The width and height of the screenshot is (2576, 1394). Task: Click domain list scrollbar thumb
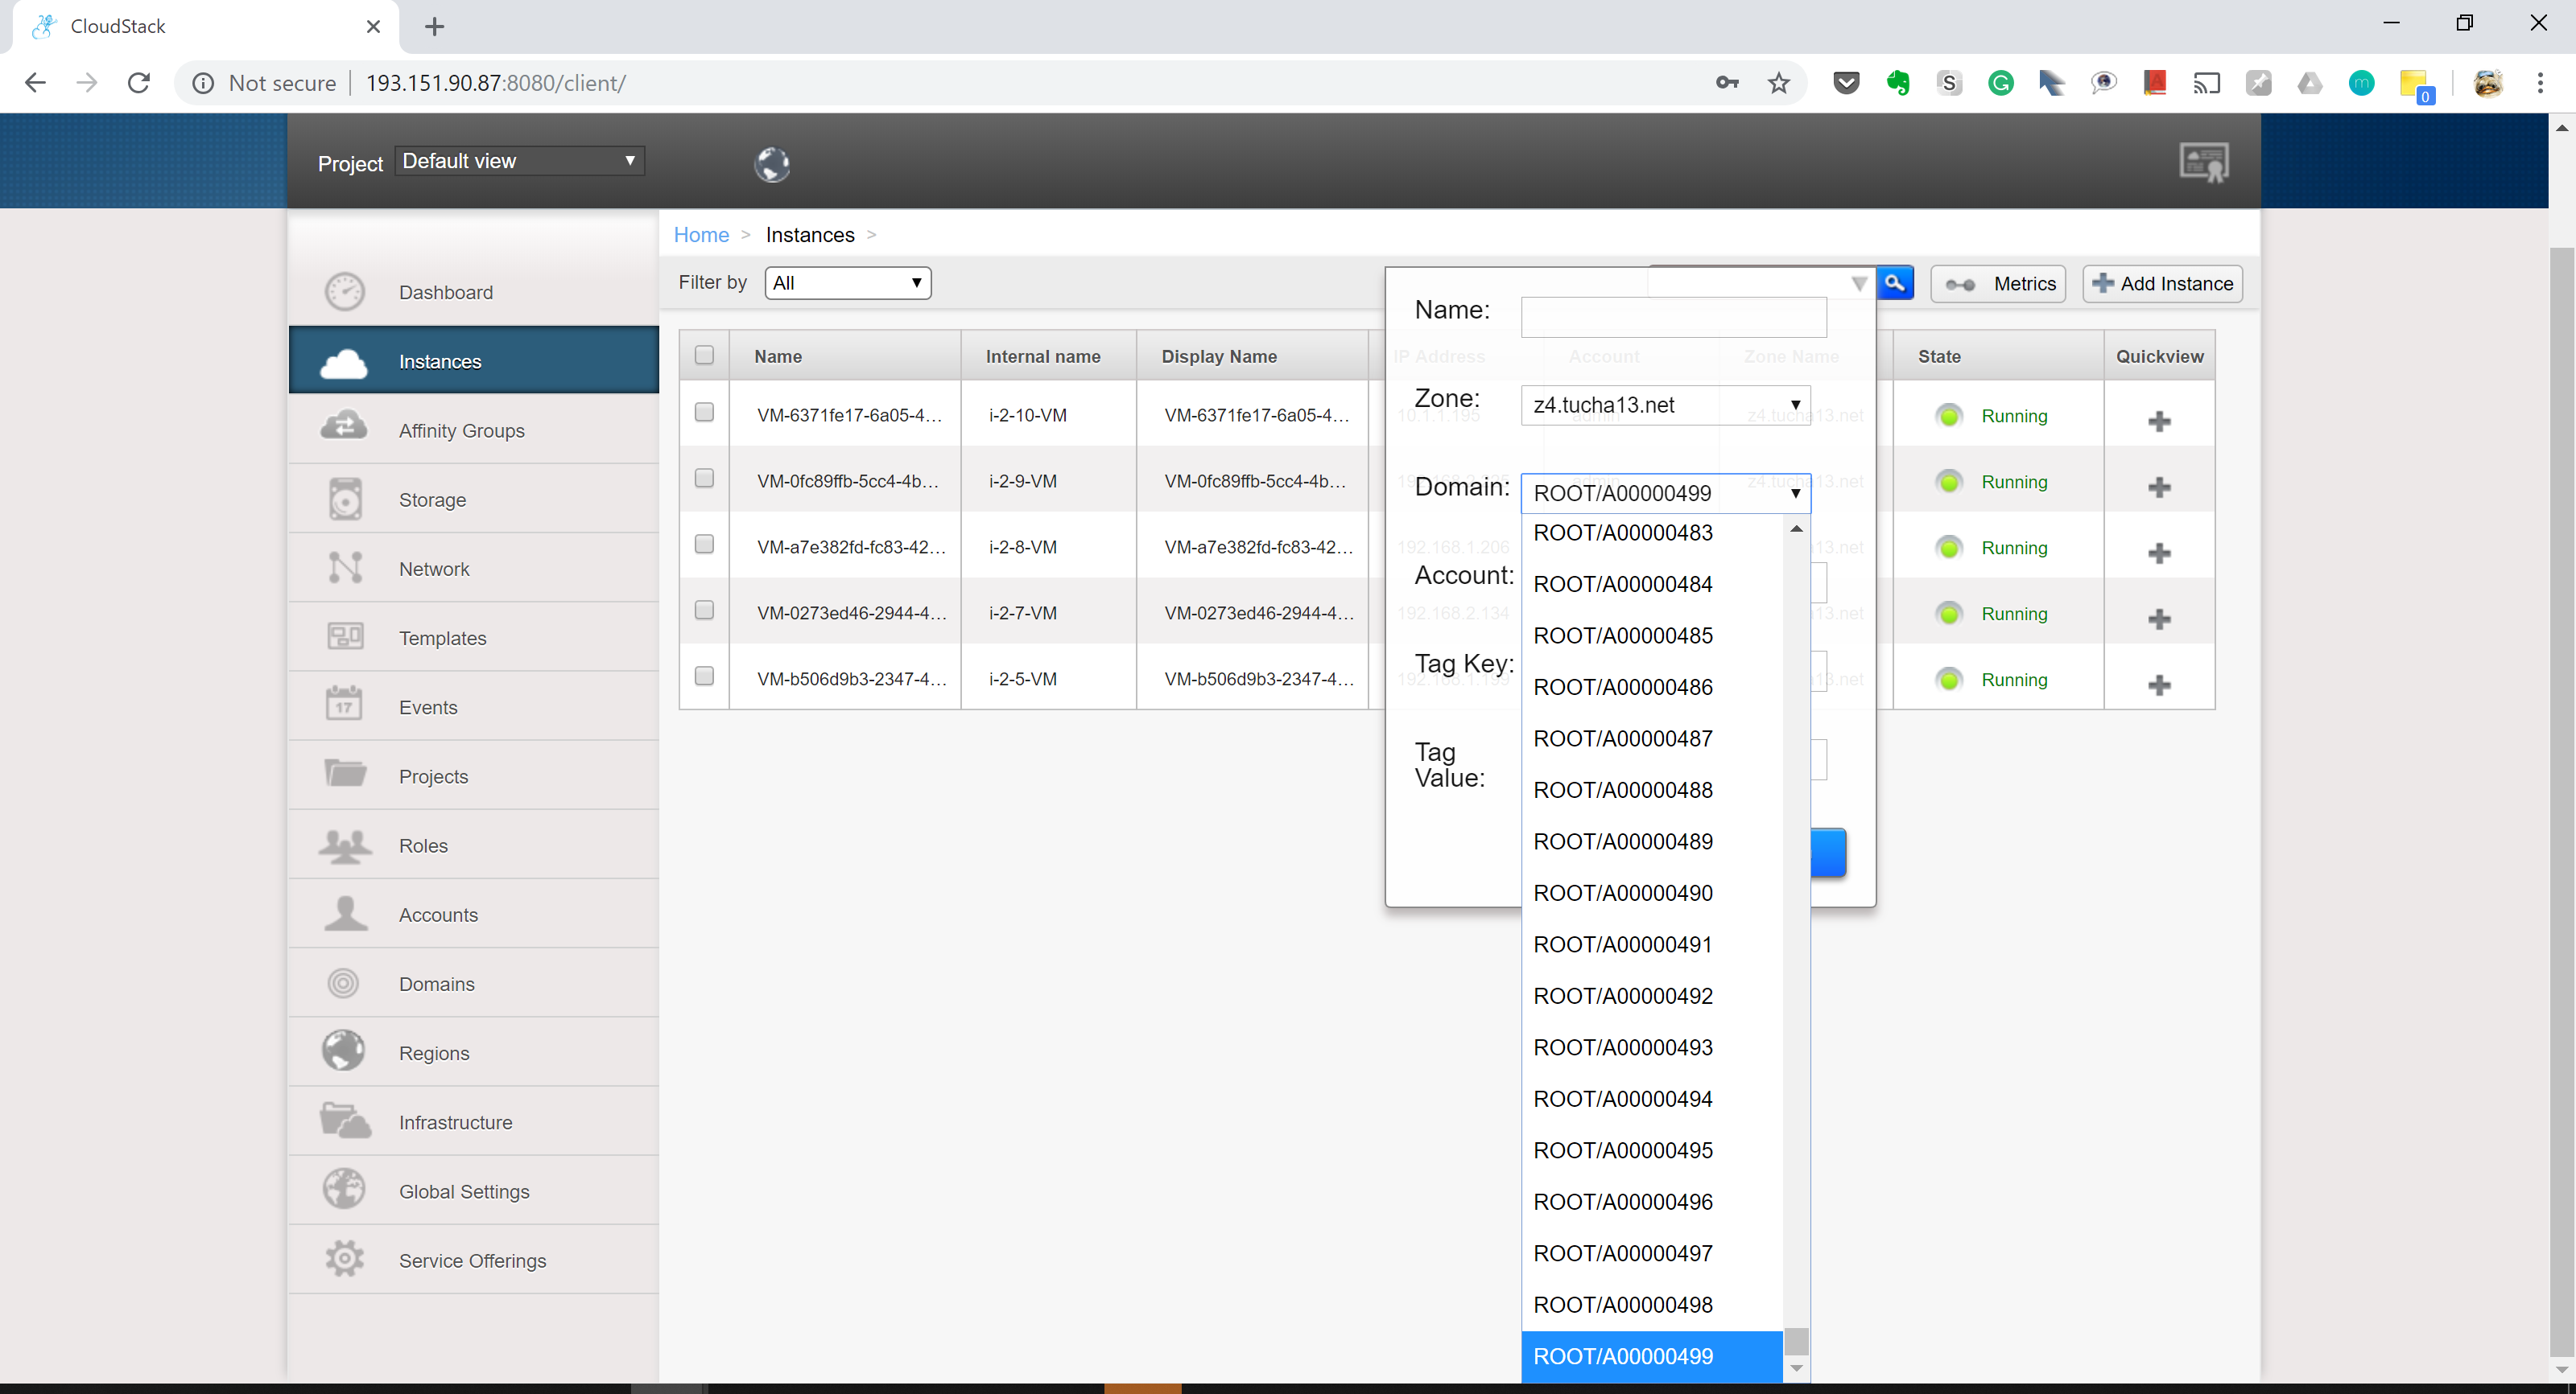click(1796, 1340)
